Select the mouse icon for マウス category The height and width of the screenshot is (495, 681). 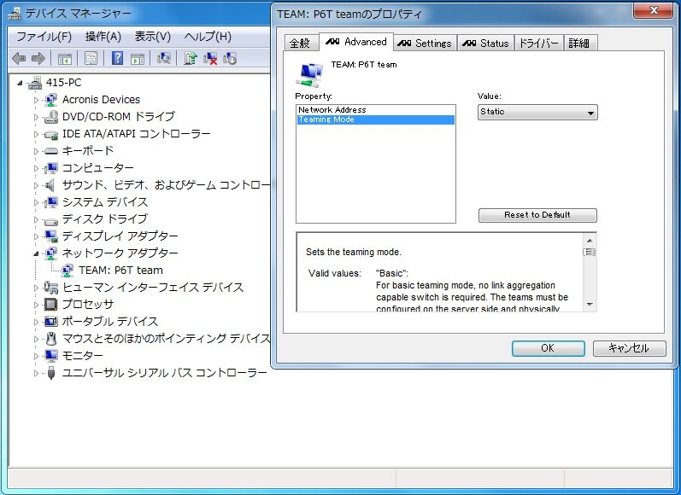pyautogui.click(x=50, y=338)
